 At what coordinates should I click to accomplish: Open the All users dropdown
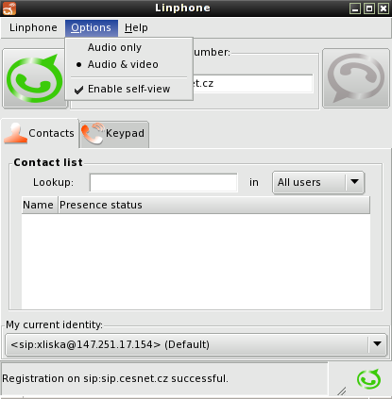pos(318,182)
